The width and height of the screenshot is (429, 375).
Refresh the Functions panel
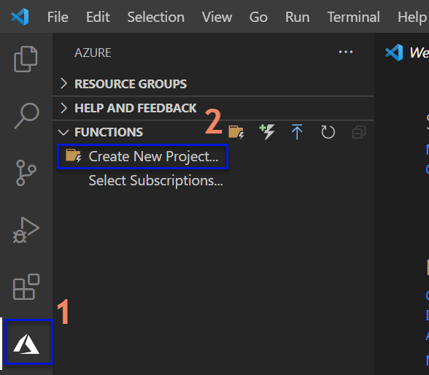click(x=328, y=132)
